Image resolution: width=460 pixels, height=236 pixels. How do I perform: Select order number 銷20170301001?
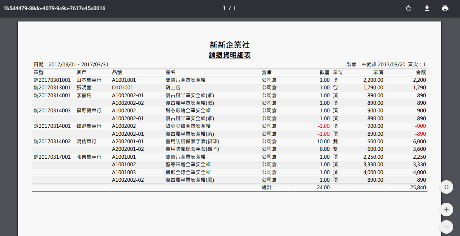[52, 80]
